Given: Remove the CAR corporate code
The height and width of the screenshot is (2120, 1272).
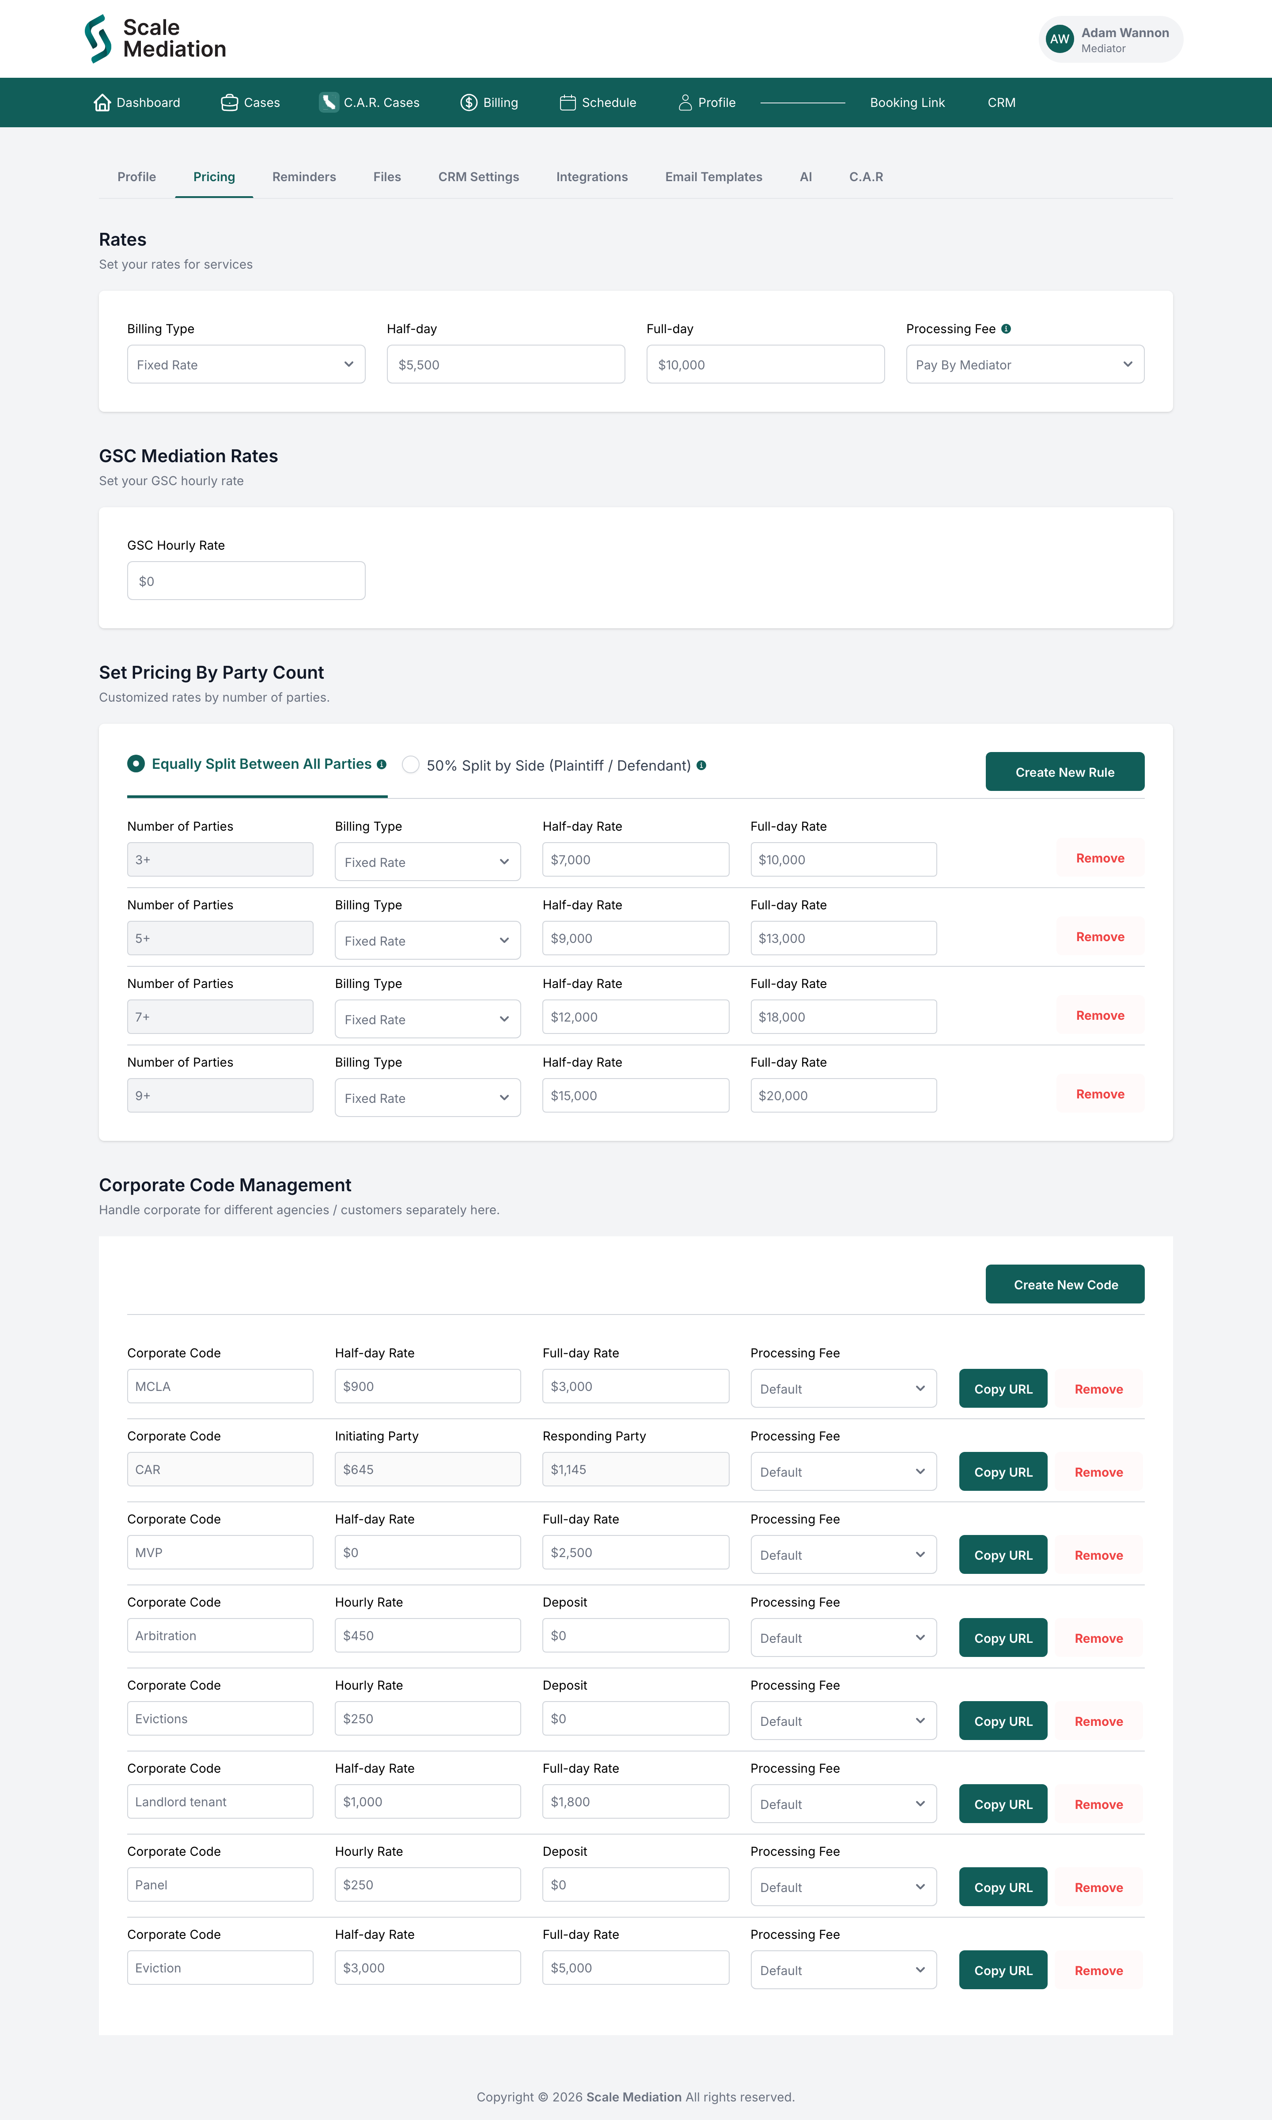Looking at the screenshot, I should click(x=1099, y=1472).
